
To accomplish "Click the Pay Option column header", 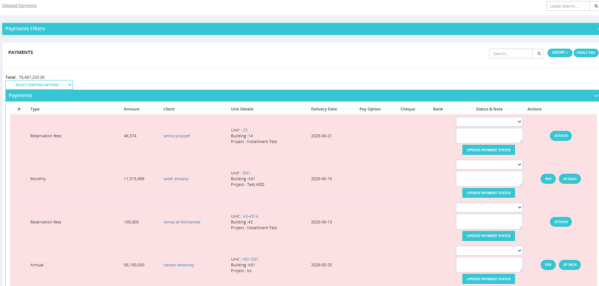I will pos(370,109).
